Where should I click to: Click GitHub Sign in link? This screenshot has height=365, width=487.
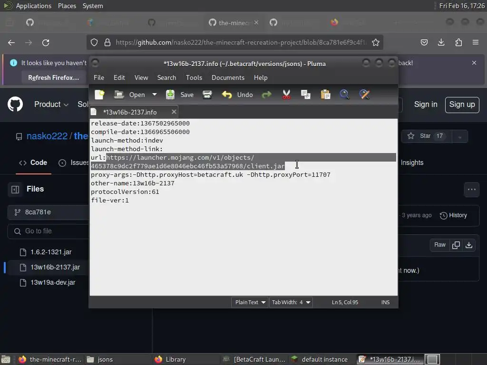pos(426,105)
